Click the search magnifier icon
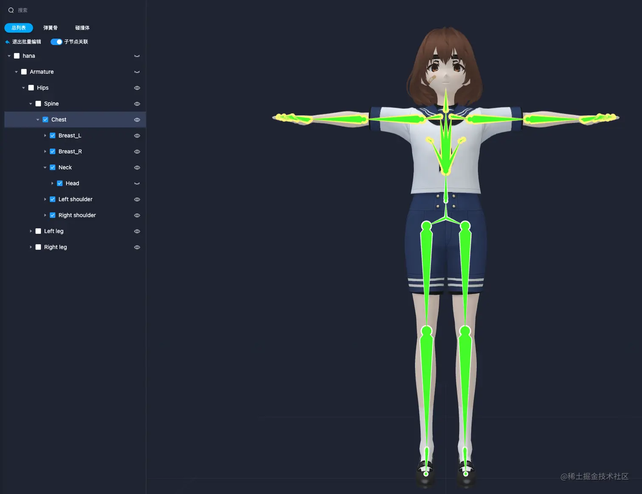This screenshot has width=642, height=494. pos(11,10)
